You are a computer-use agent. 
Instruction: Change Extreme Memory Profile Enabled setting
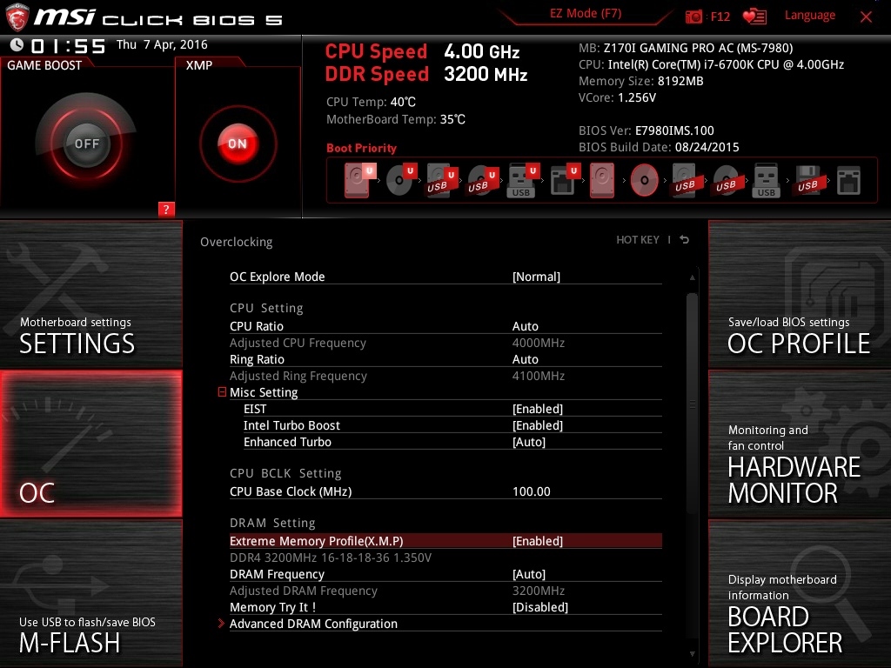pos(538,541)
